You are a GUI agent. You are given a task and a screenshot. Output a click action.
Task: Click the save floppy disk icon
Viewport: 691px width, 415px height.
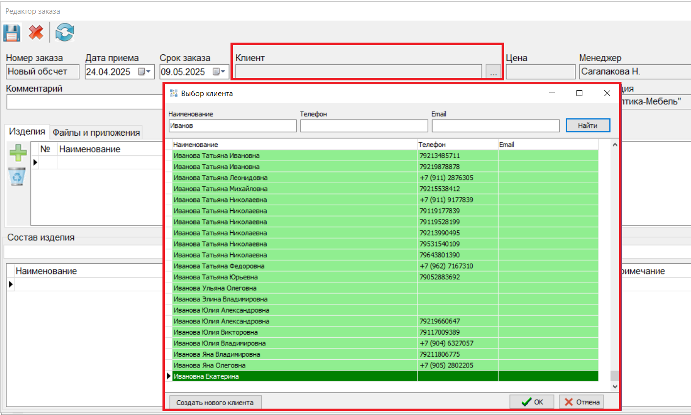click(12, 33)
